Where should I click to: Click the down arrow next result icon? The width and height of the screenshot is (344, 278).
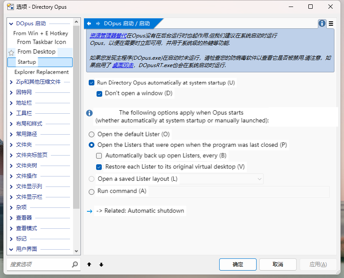101,264
